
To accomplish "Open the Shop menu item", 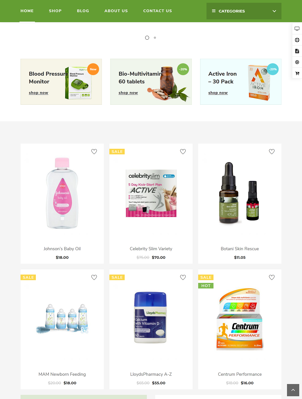I will pyautogui.click(x=55, y=11).
